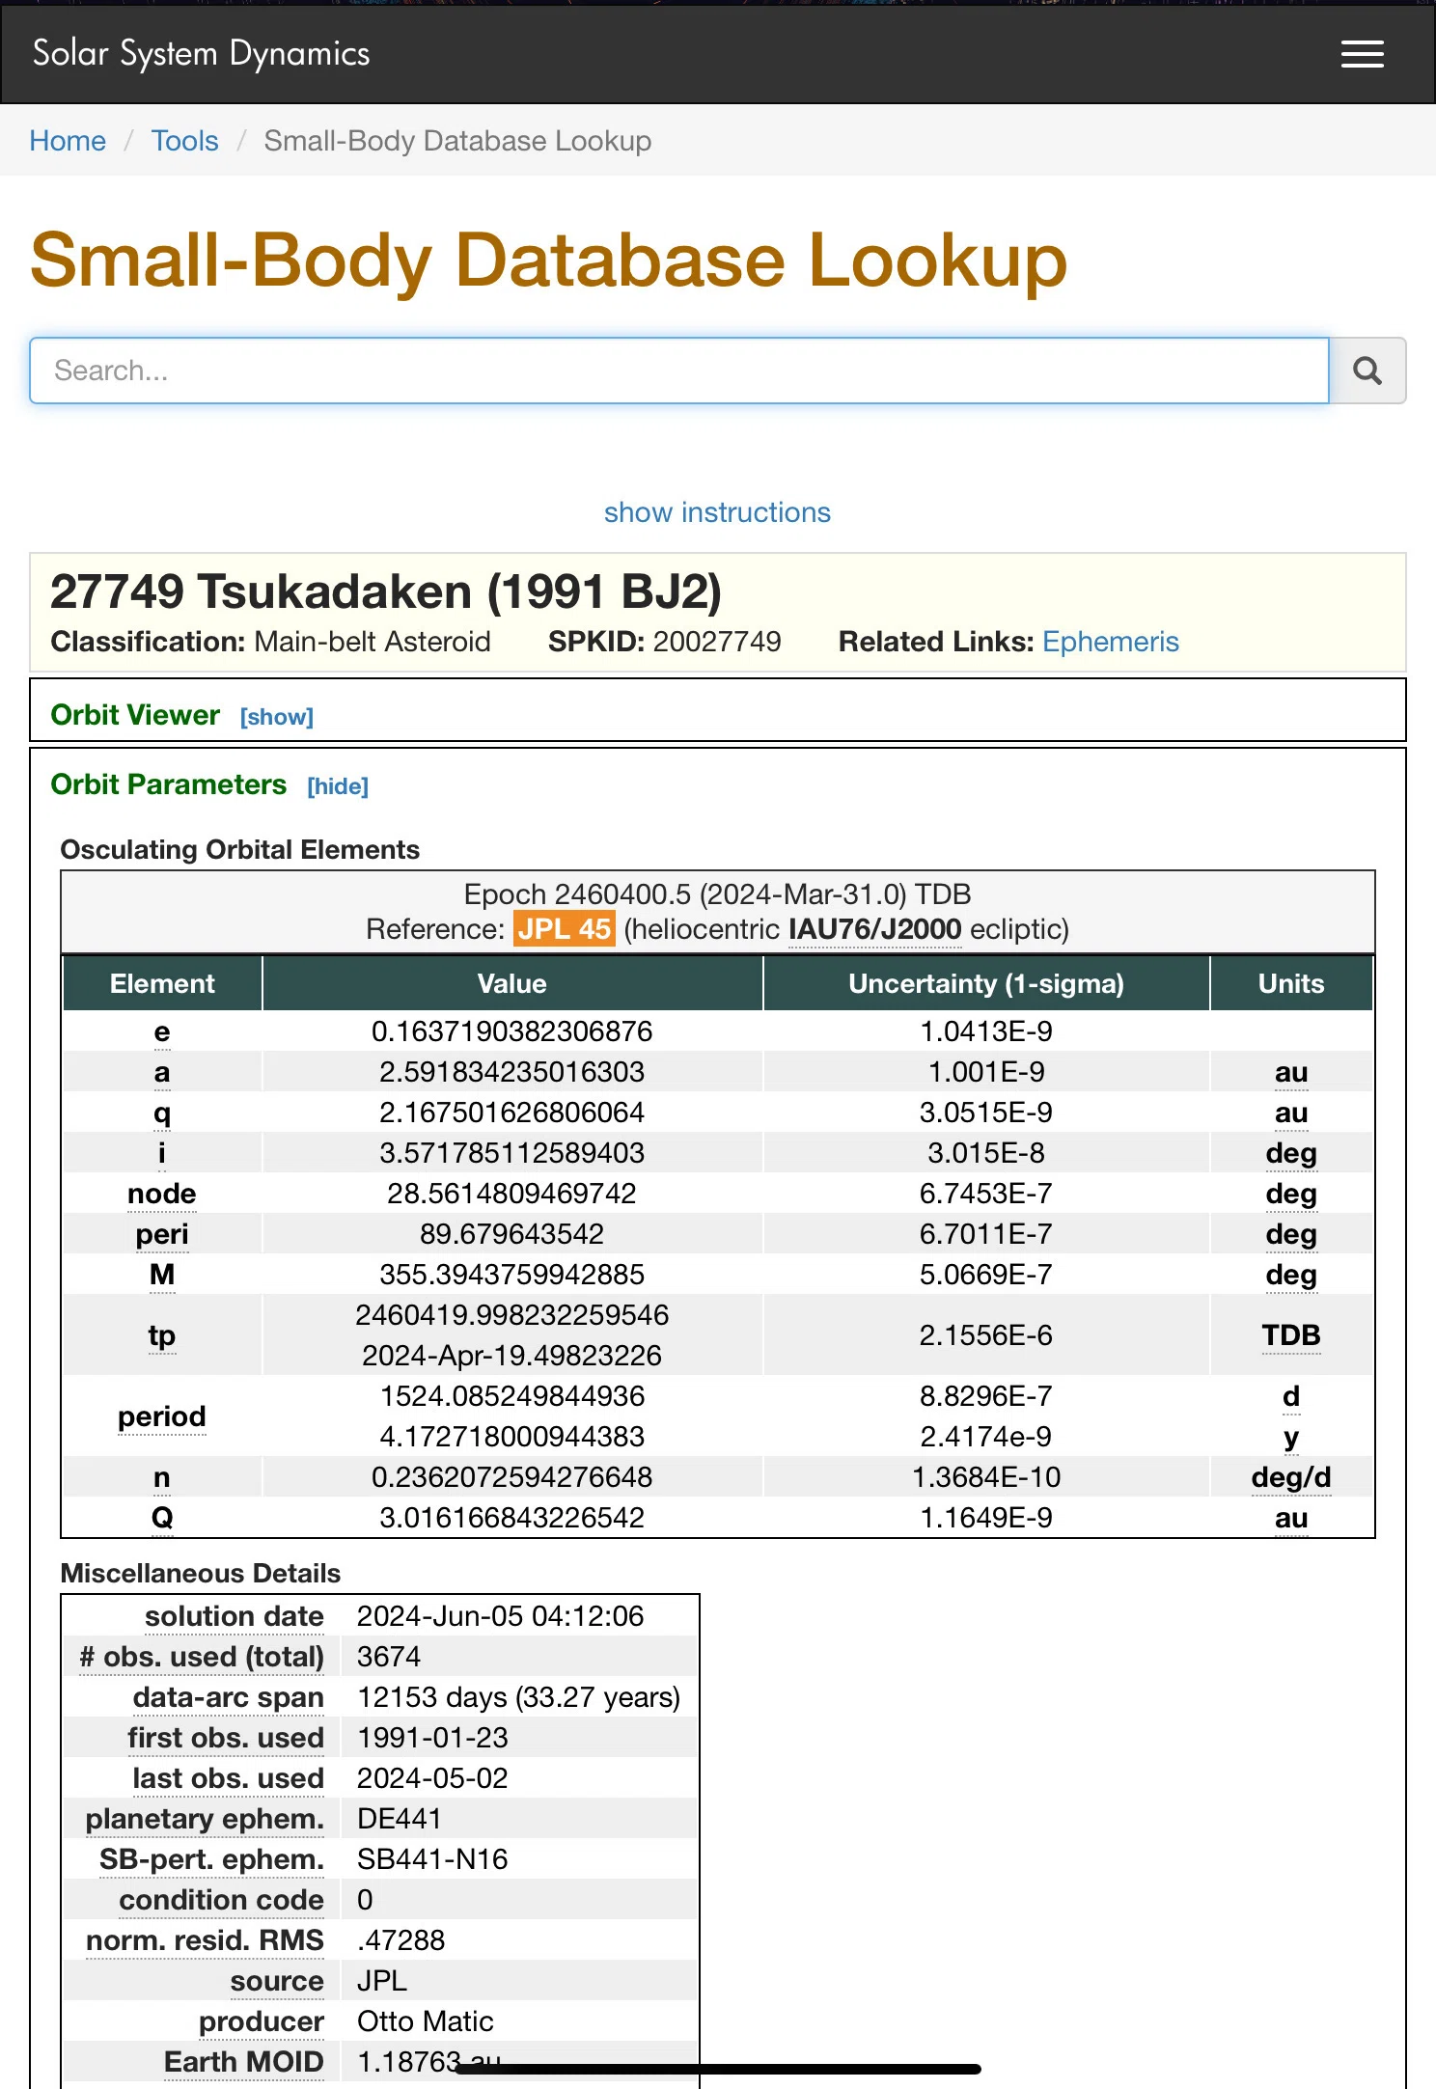Click the 'data-arc span' label

pos(228,1697)
